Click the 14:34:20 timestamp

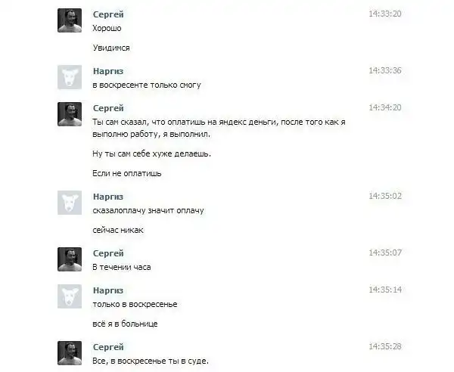click(x=385, y=107)
